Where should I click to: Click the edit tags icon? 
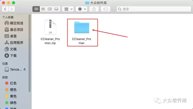pos(106,9)
